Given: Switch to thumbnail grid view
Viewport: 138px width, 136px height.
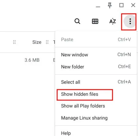Looking at the screenshot, I should (x=95, y=21).
